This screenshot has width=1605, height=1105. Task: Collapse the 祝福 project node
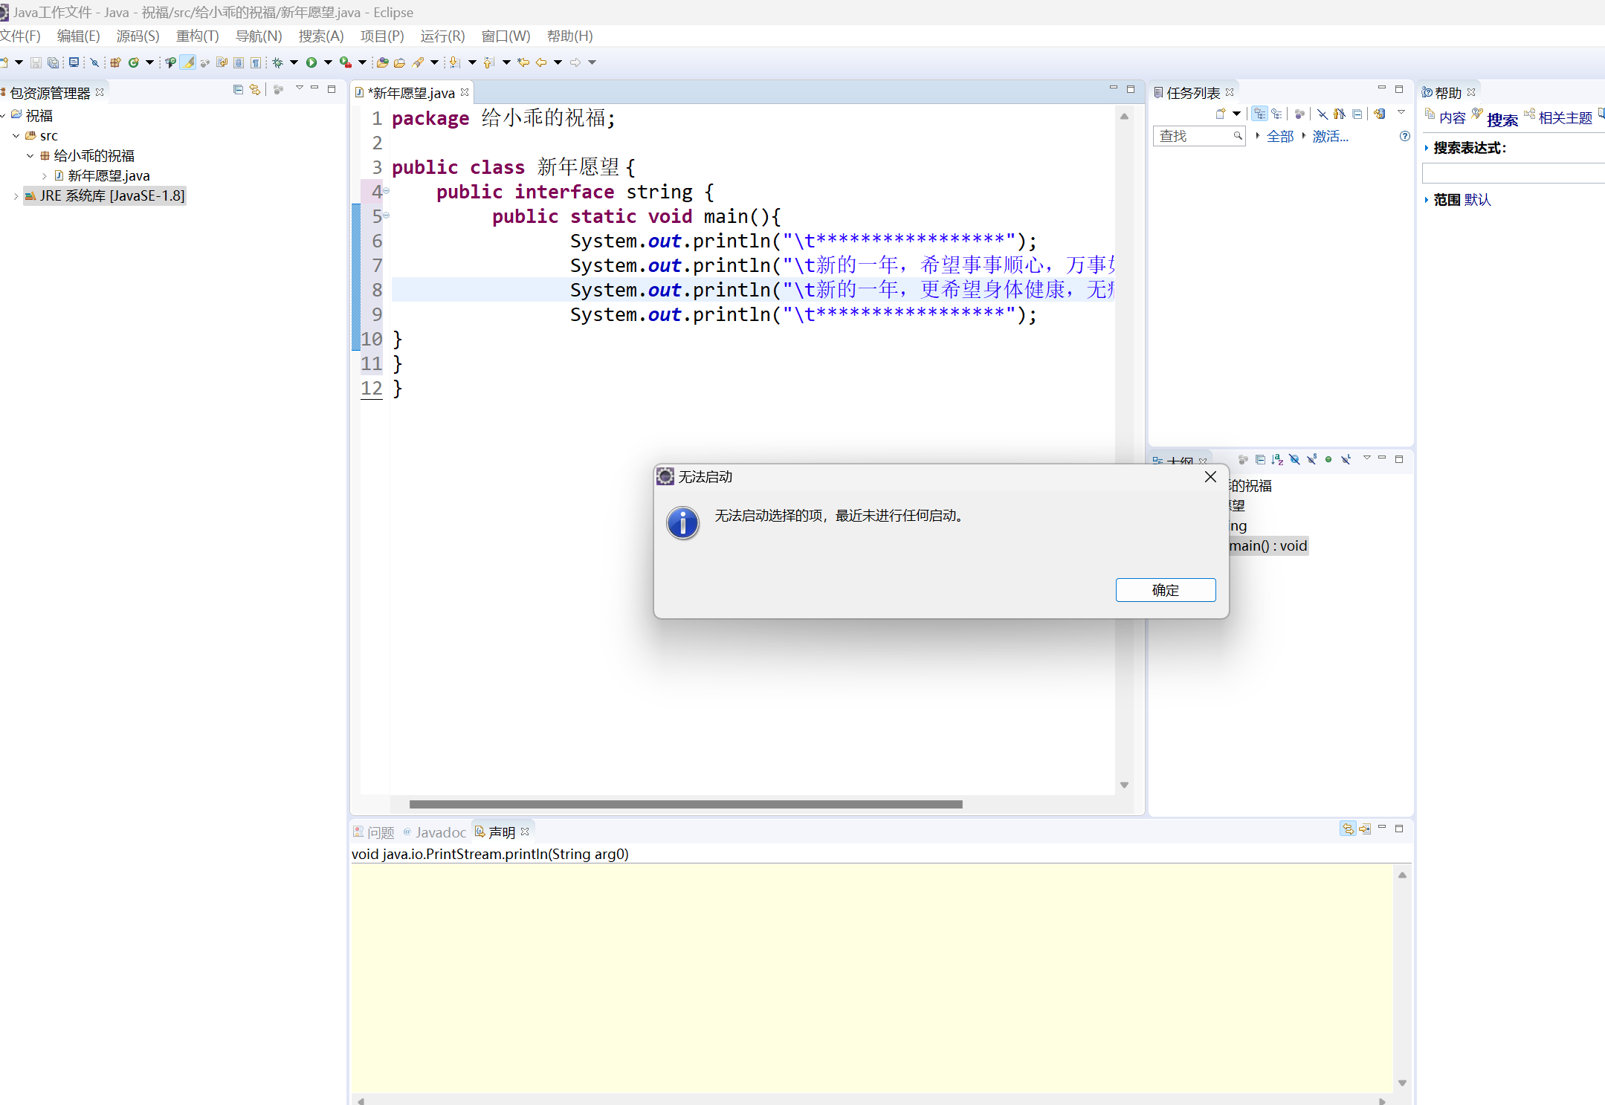[4, 115]
